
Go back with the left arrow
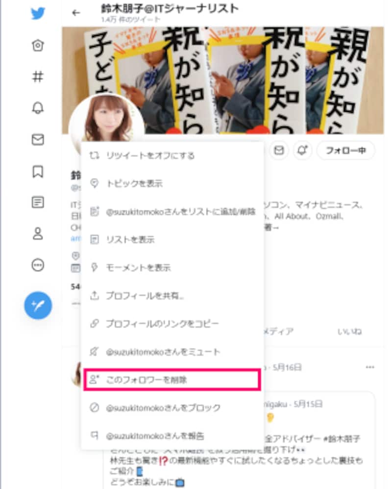coord(76,13)
